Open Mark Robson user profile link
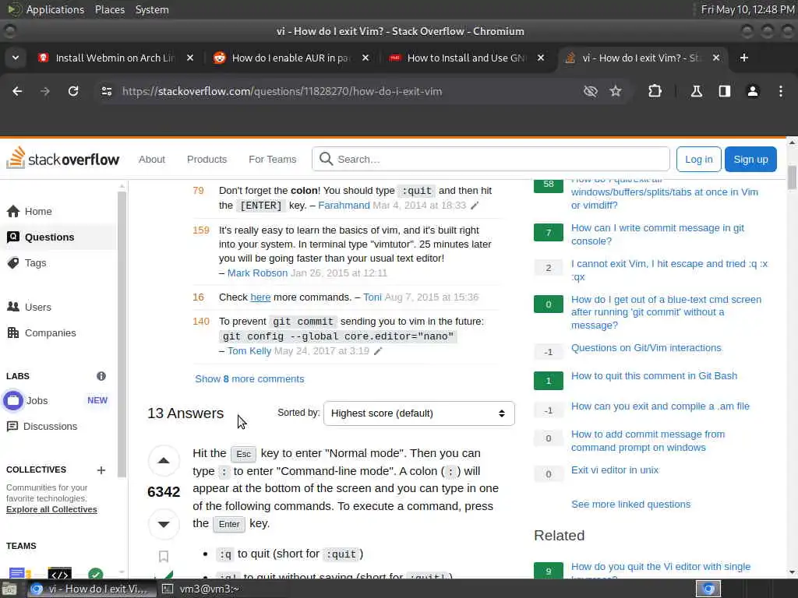798x598 pixels. [257, 273]
